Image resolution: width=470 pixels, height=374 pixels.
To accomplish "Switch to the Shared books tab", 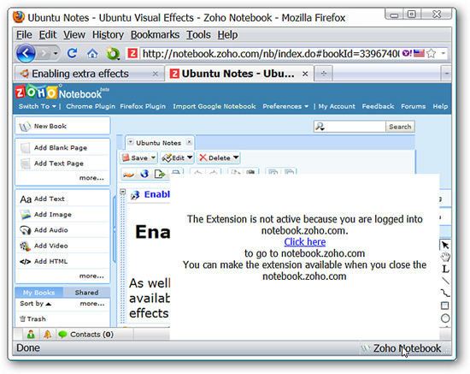I will point(86,293).
